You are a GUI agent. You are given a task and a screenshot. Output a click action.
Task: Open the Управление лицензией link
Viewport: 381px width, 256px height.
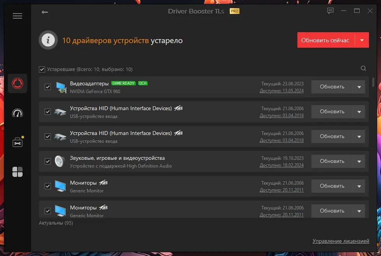(341, 241)
